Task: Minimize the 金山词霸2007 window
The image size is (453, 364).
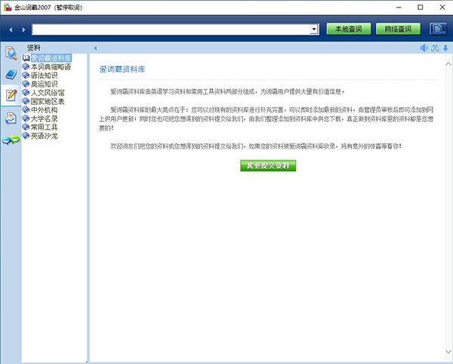Action: (399, 8)
